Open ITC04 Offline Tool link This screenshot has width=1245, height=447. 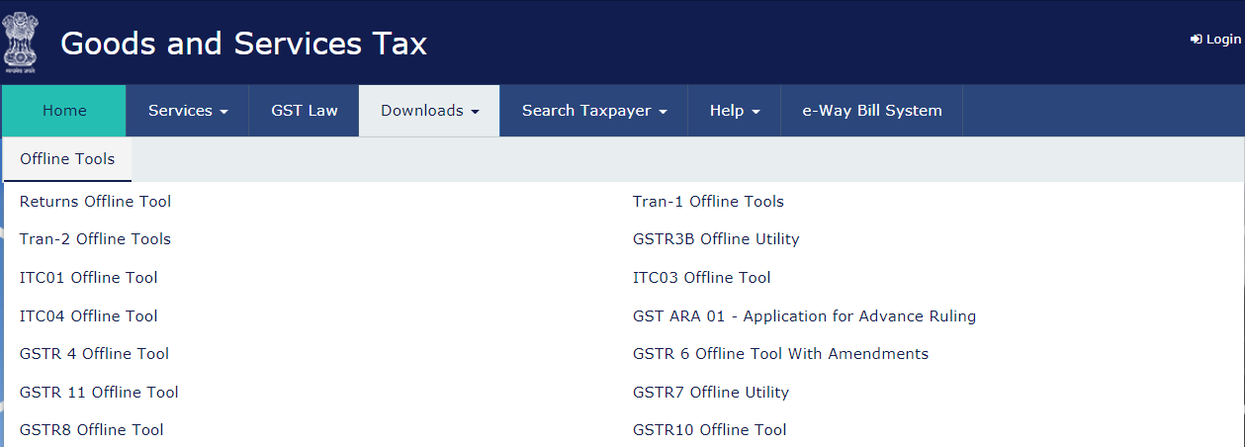click(x=88, y=316)
